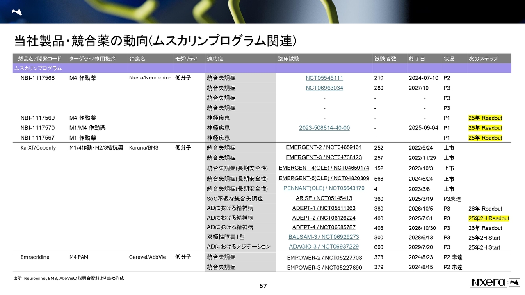Select the Emracridine product cell
525x295 pixels.
pyautogui.click(x=35, y=257)
